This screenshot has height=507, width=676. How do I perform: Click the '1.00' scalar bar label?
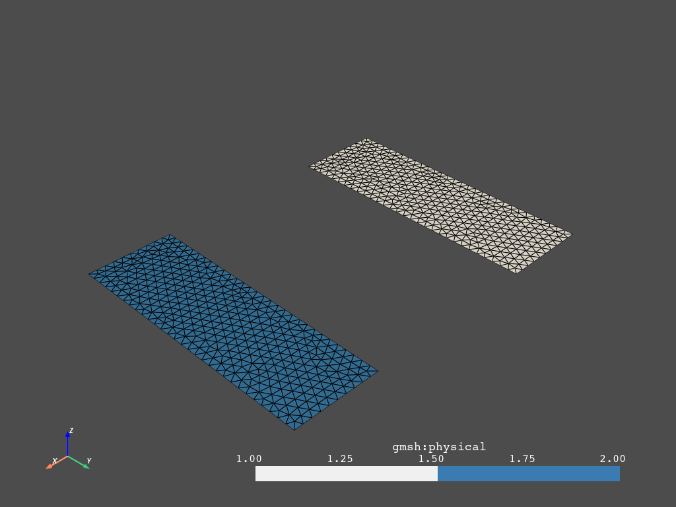tap(249, 459)
